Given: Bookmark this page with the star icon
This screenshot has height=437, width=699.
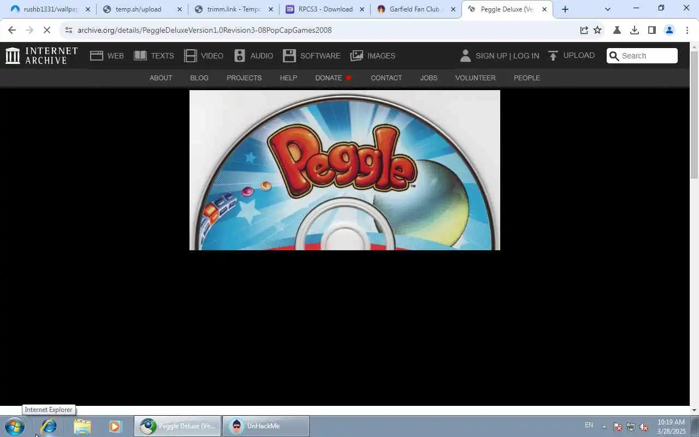Looking at the screenshot, I should coord(597,30).
